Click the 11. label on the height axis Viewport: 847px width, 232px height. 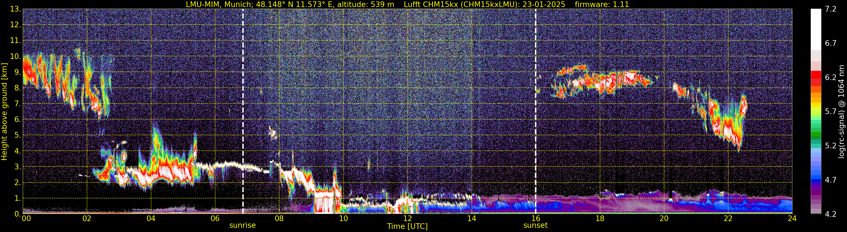coord(15,41)
